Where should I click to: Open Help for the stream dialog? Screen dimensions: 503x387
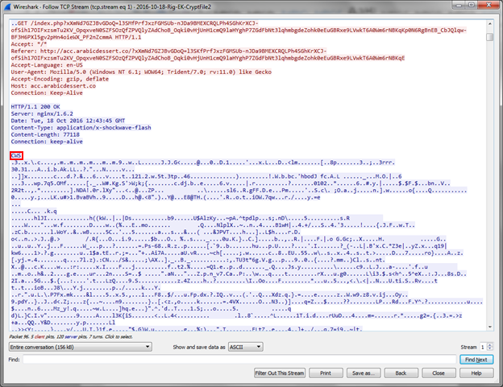[x=476, y=373]
